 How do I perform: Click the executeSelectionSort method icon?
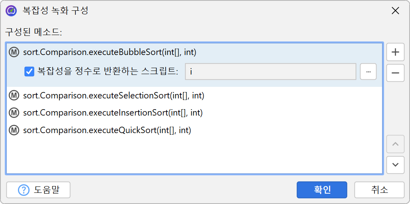pyautogui.click(x=14, y=95)
